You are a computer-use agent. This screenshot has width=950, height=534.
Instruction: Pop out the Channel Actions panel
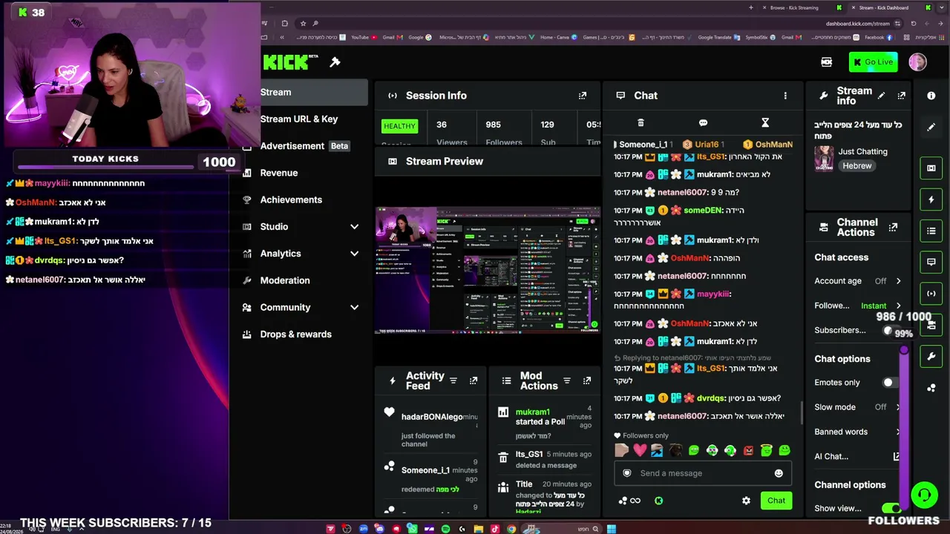point(893,227)
